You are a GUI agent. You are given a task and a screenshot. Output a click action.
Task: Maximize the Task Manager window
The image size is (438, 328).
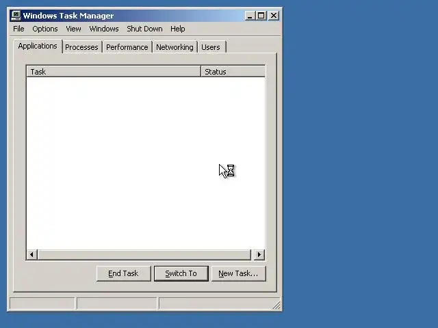point(261,16)
